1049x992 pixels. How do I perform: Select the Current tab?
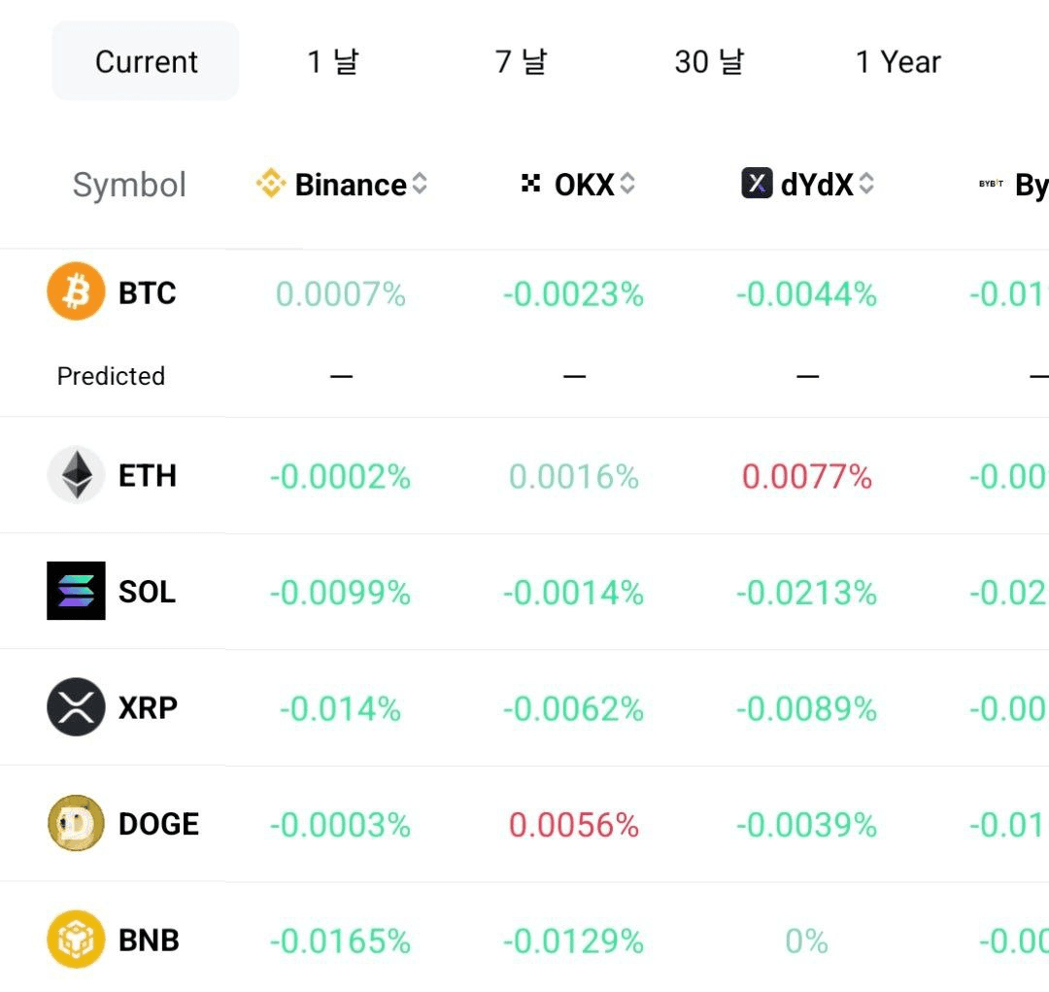tap(145, 61)
